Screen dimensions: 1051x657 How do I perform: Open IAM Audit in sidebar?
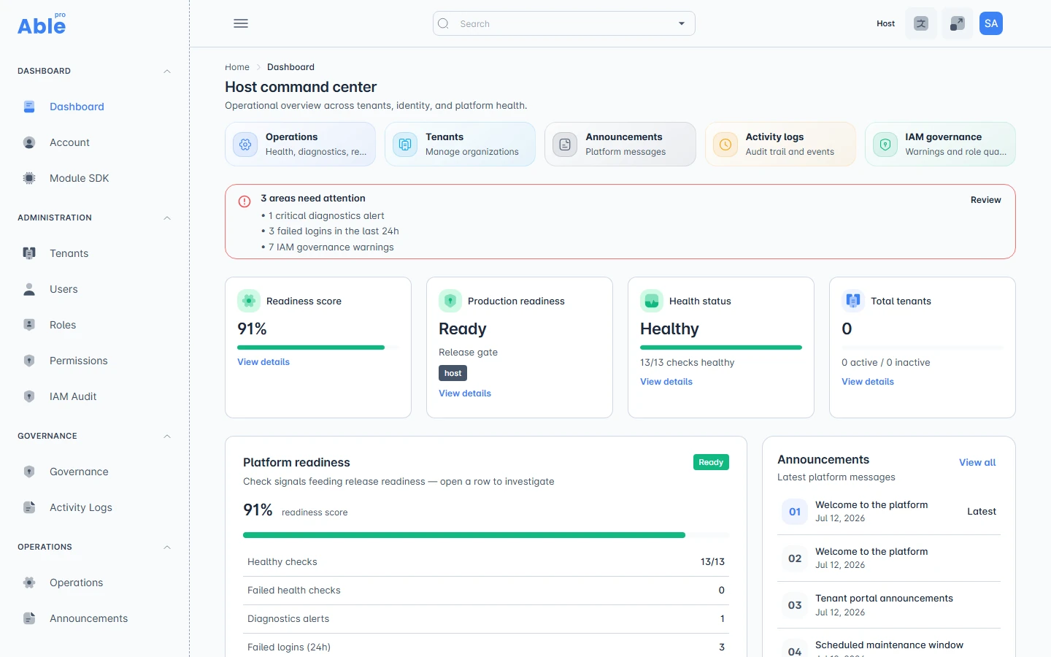pyautogui.click(x=95, y=396)
